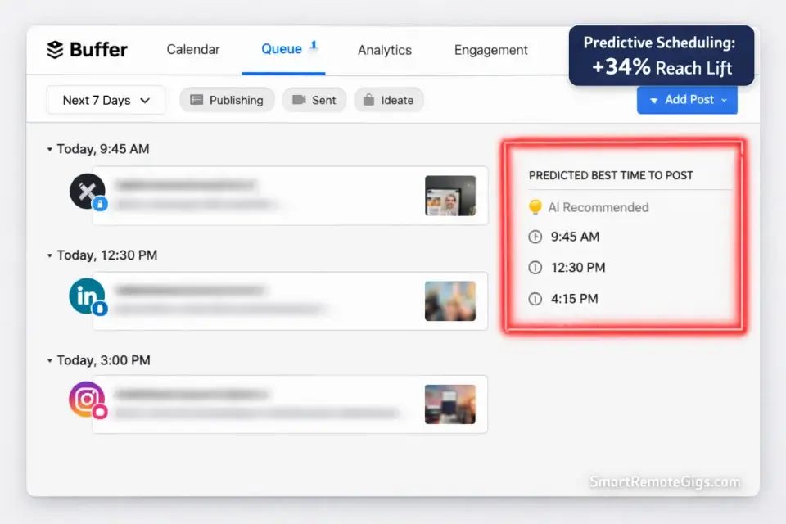This screenshot has height=524, width=786.
Task: Click the AI Recommended lightbulb icon
Action: click(x=535, y=207)
